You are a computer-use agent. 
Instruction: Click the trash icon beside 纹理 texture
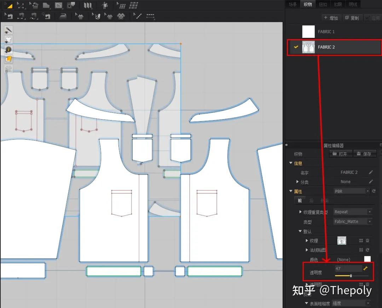(367, 240)
